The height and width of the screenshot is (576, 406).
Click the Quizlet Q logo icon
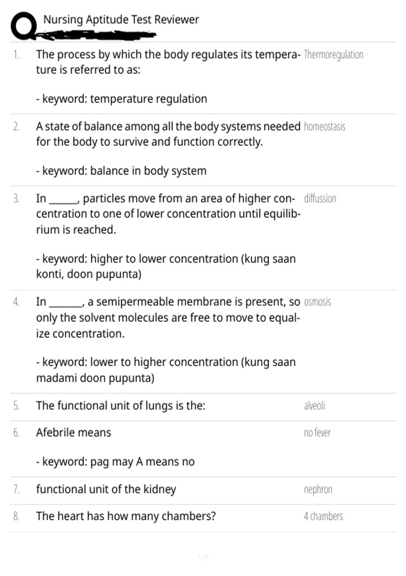pos(24,26)
